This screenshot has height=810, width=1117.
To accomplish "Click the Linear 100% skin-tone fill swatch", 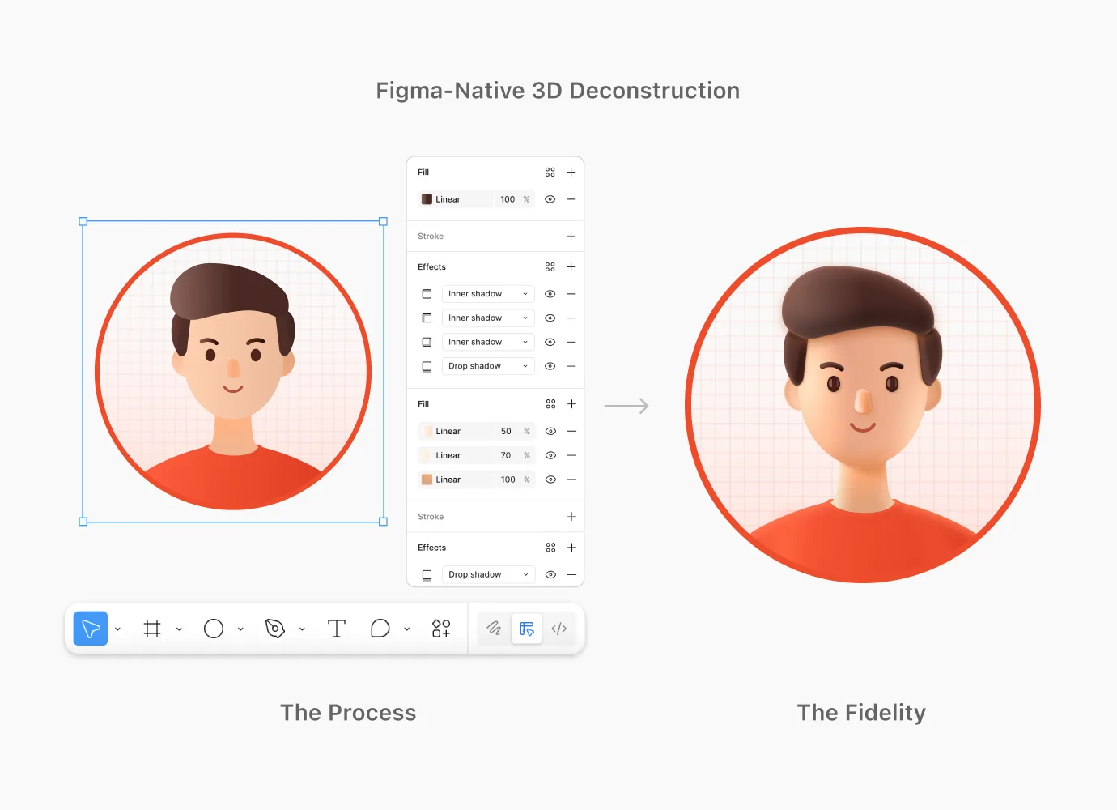I will (x=427, y=480).
